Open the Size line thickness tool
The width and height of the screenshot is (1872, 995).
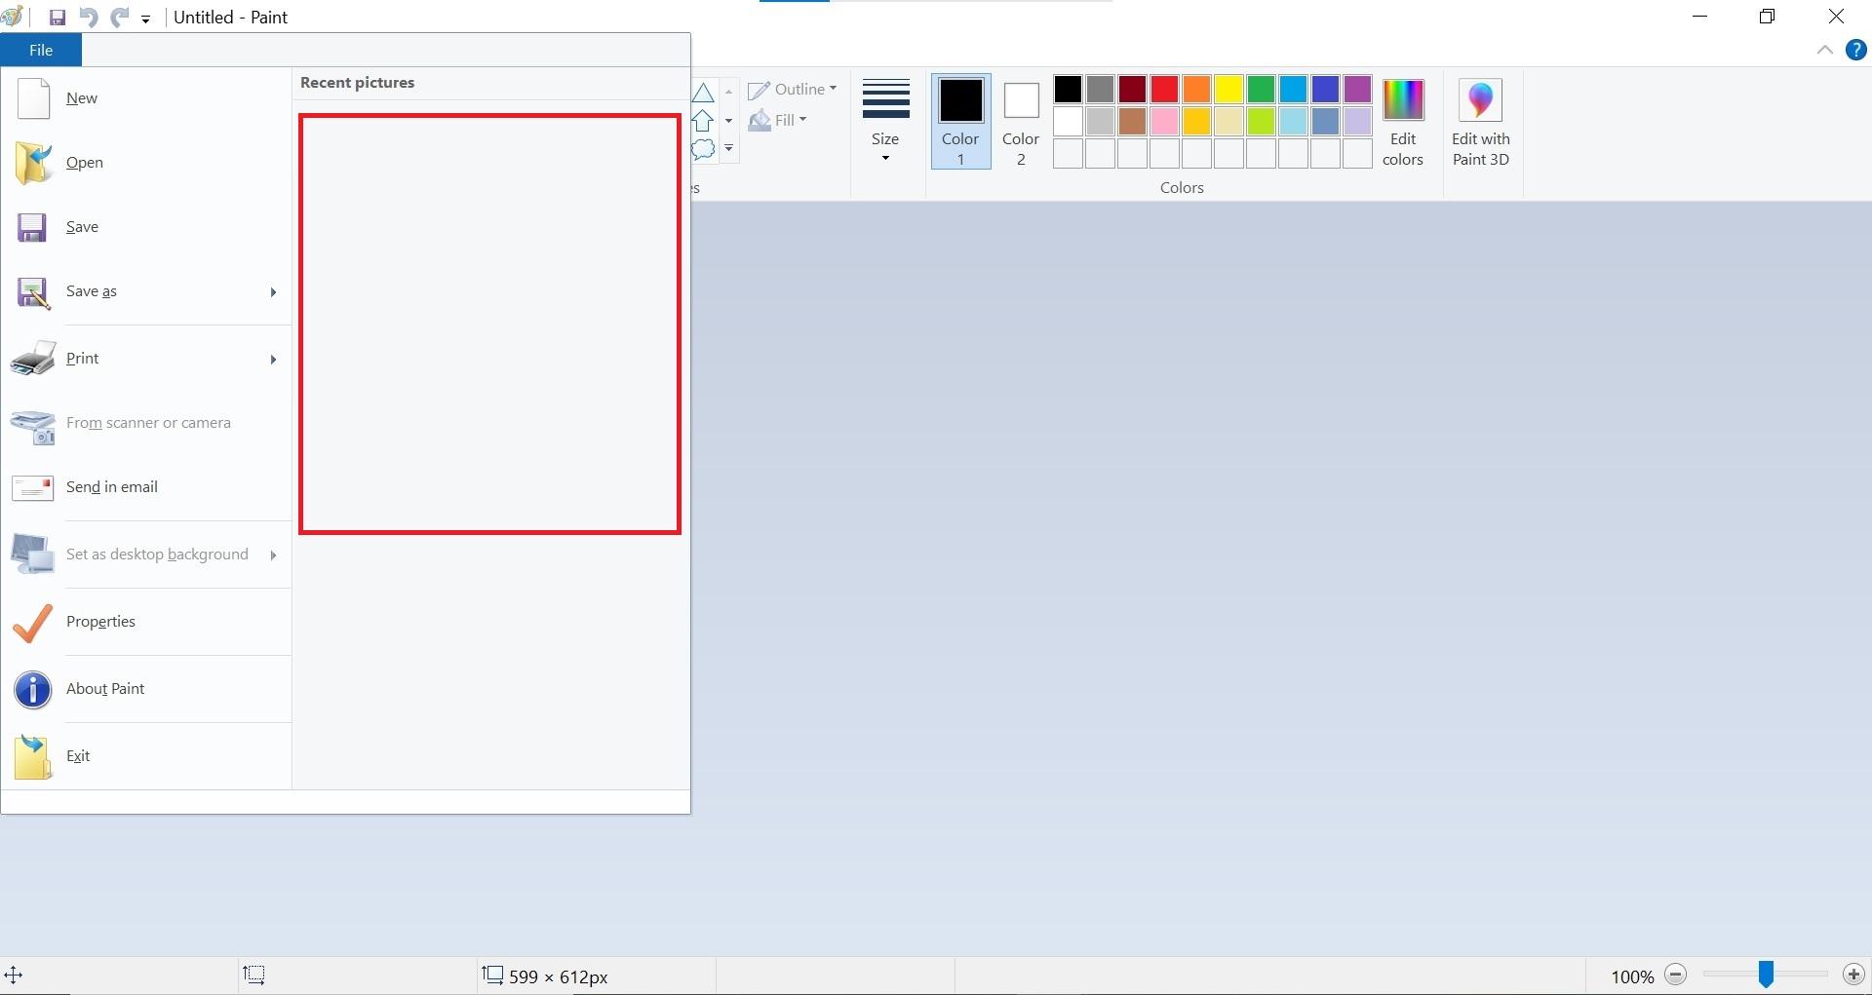(x=885, y=121)
